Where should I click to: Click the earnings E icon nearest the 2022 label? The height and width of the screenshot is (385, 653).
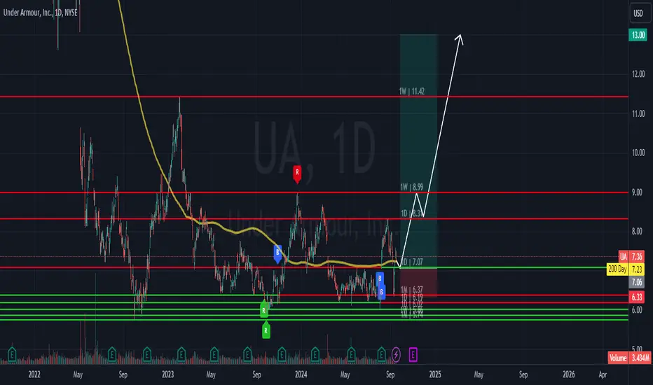pos(12,355)
